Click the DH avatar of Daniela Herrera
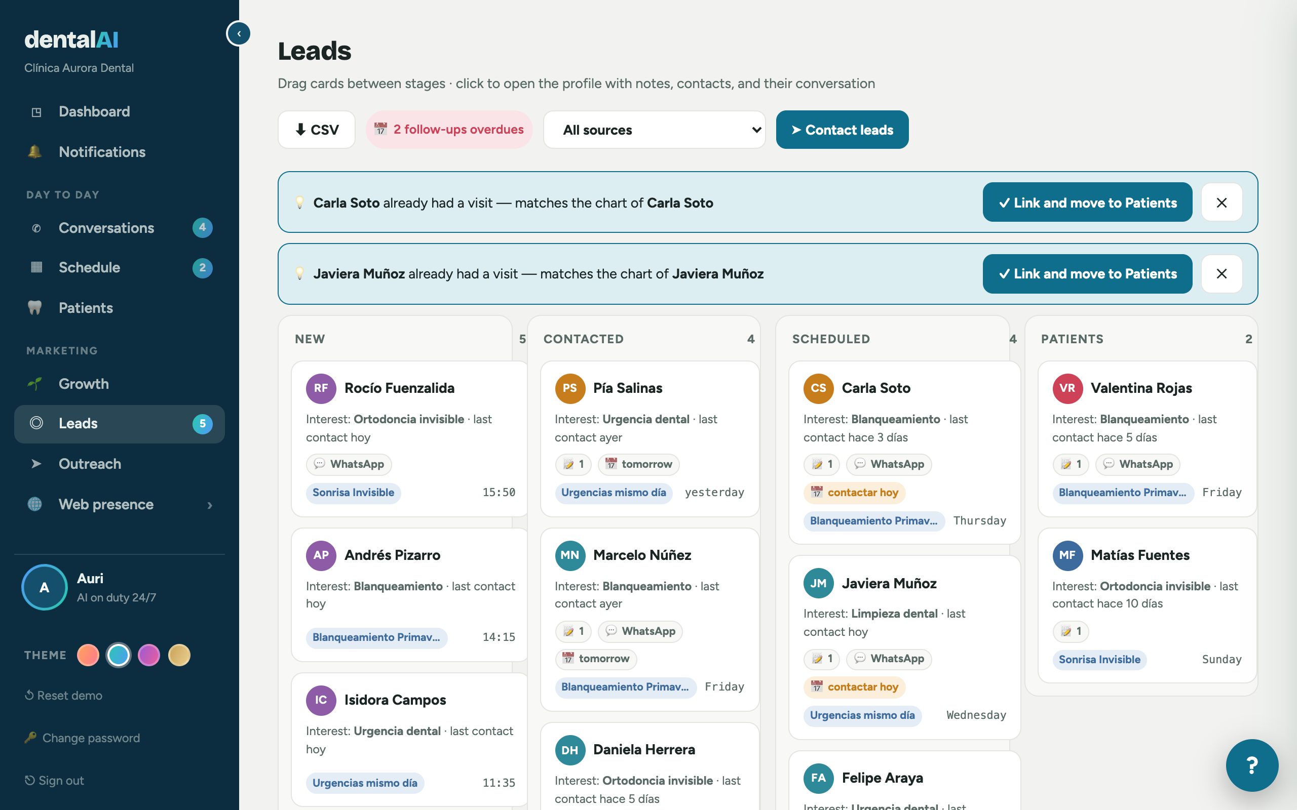Screen dimensions: 1297x810 (x=569, y=750)
